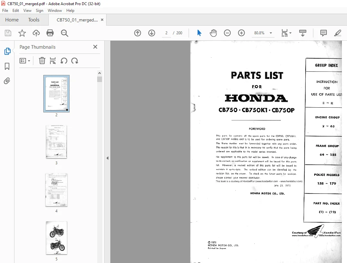Click the scrolling mode toolbar icon
The height and width of the screenshot is (263, 347).
point(302,33)
